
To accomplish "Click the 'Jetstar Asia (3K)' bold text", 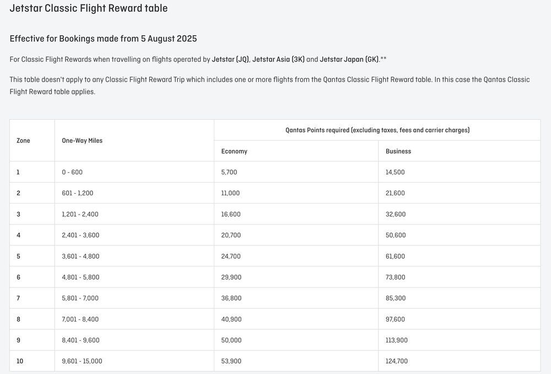I will point(278,59).
